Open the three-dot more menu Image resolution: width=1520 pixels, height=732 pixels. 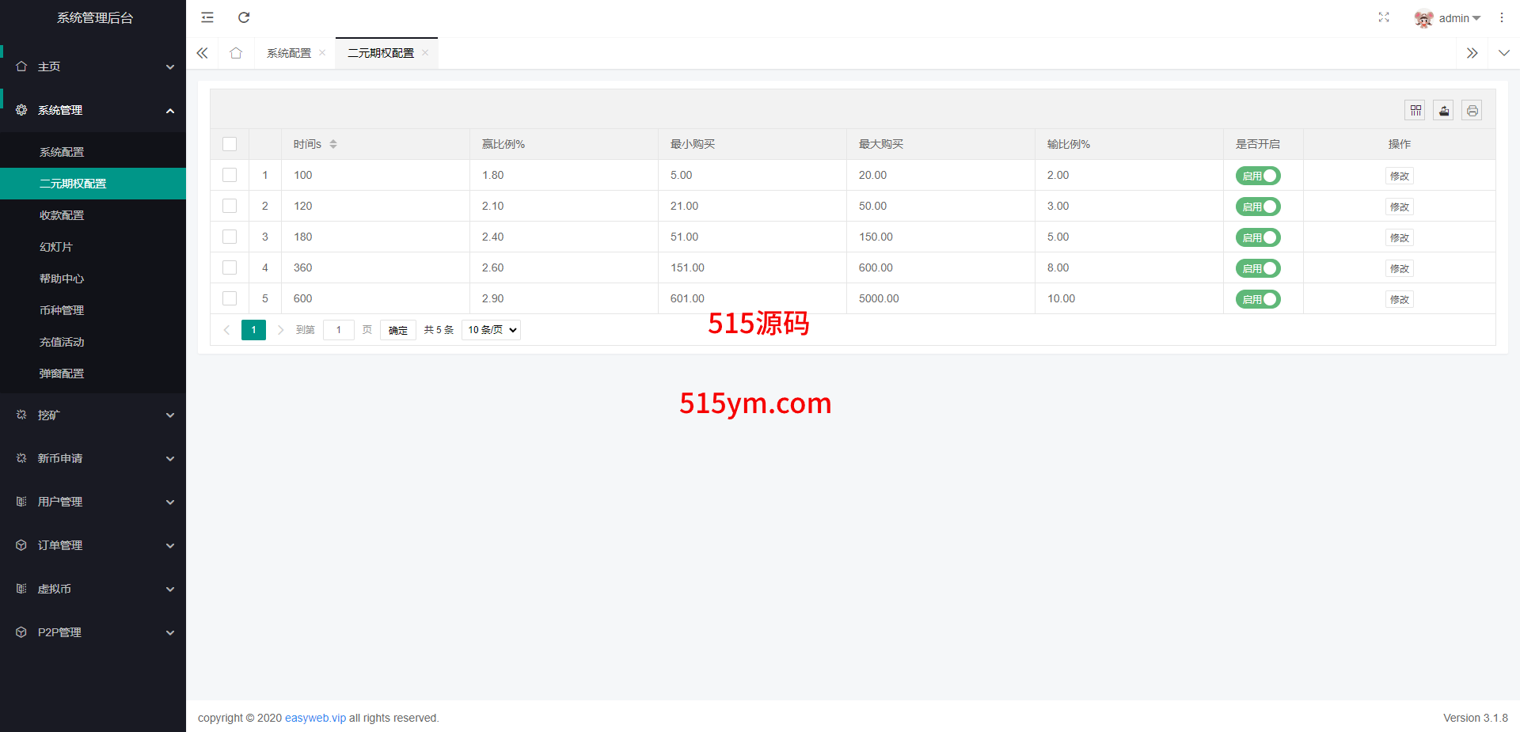[x=1501, y=17]
